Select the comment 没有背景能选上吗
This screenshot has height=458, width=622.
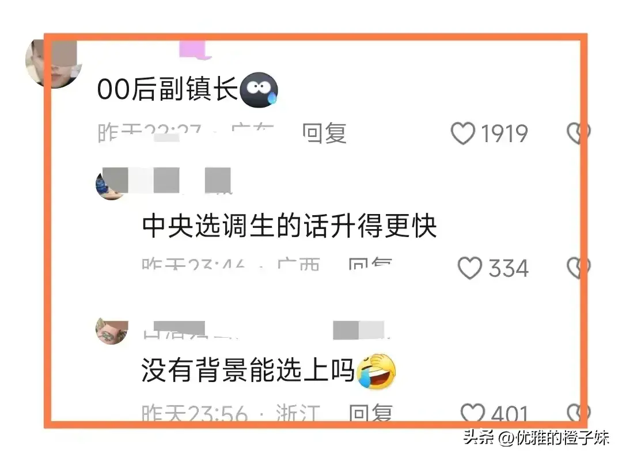pos(248,369)
